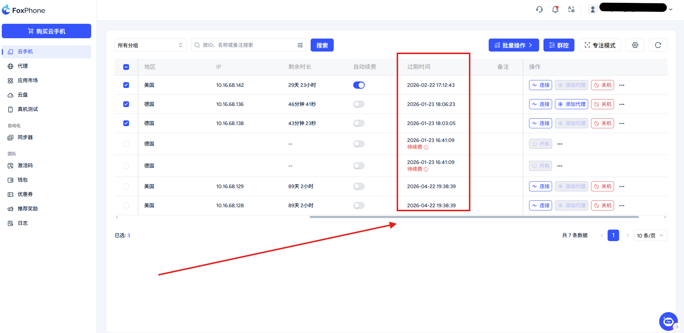This screenshot has width=684, height=333.
Task: Click the customer support headset icon
Action: [539, 10]
